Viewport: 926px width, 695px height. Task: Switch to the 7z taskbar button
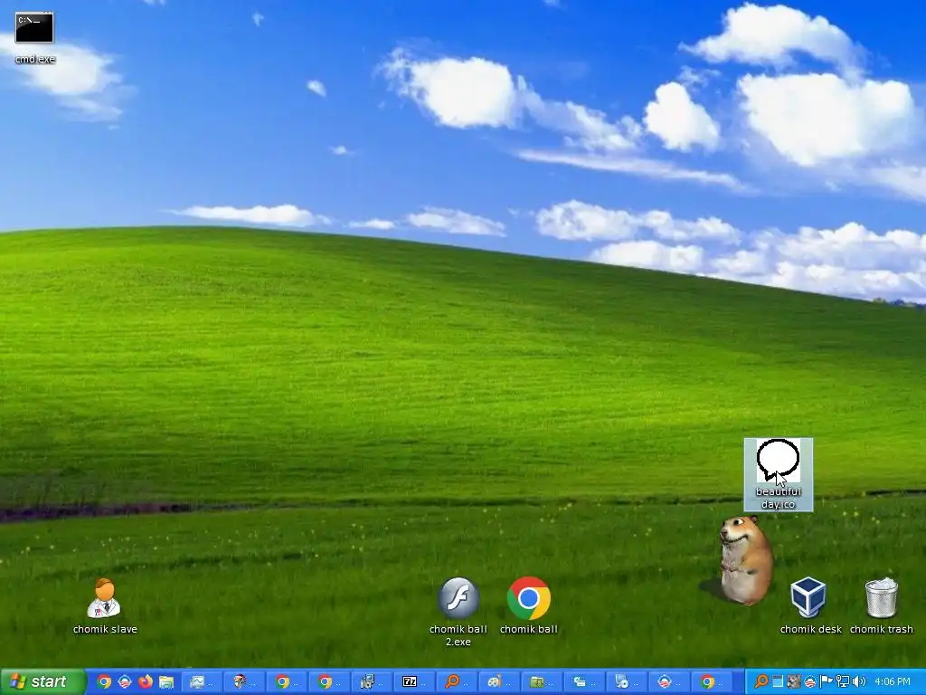(414, 682)
